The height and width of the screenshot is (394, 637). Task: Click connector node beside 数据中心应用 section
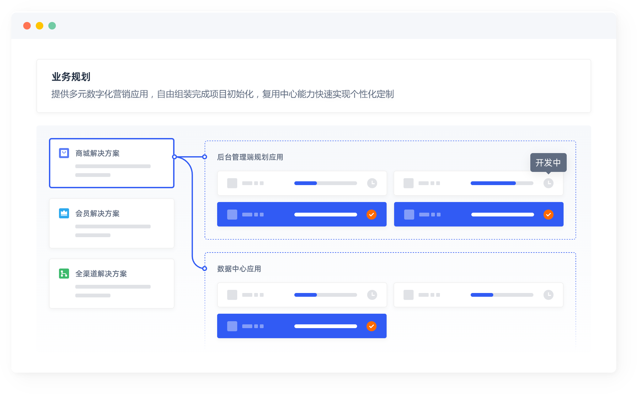click(x=205, y=269)
